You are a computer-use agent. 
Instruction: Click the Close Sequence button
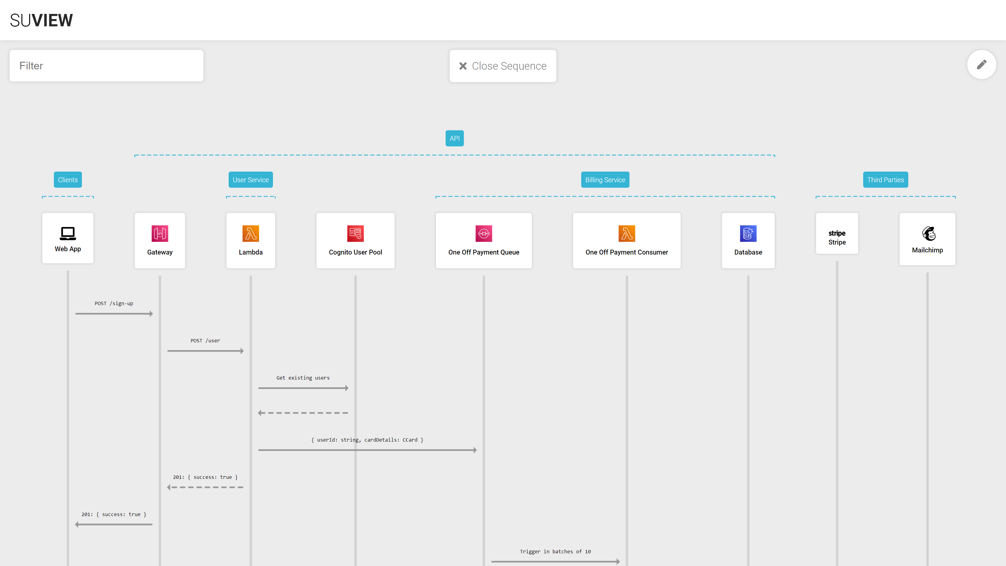coord(503,66)
